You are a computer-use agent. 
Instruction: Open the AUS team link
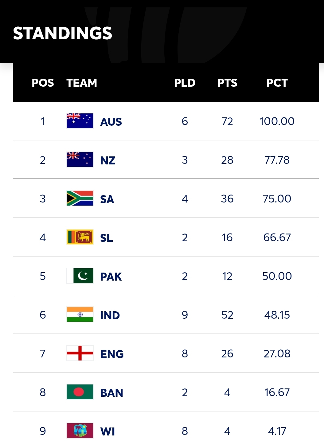coord(111,122)
